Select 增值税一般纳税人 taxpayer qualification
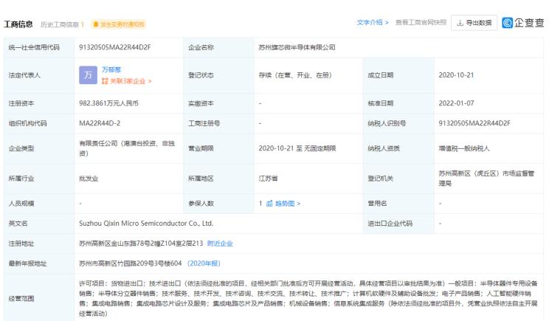The height and width of the screenshot is (321, 549). (464, 148)
